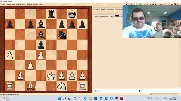181x101 pixels.
Task: Switch to the Бланк записи tab
Action: coord(118,9)
